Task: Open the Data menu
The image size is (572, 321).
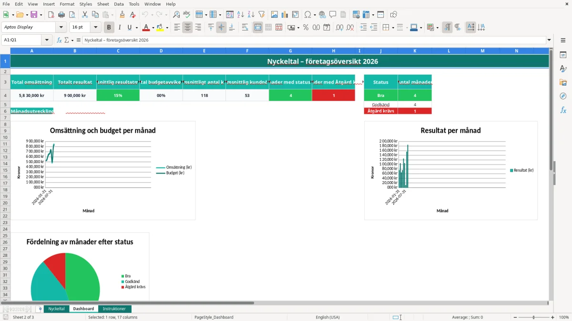Action: coord(119,4)
